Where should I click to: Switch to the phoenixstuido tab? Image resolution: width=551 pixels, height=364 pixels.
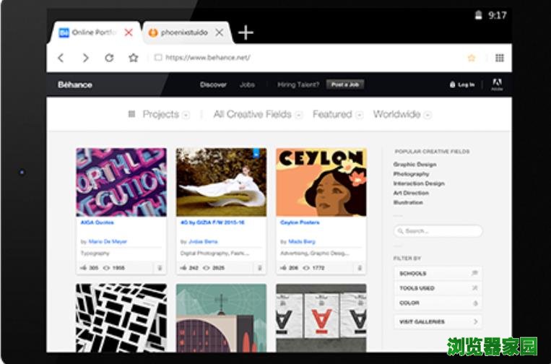(x=179, y=32)
